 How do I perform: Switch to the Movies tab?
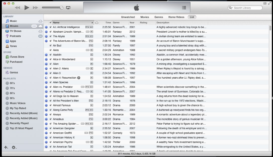[x=145, y=17]
